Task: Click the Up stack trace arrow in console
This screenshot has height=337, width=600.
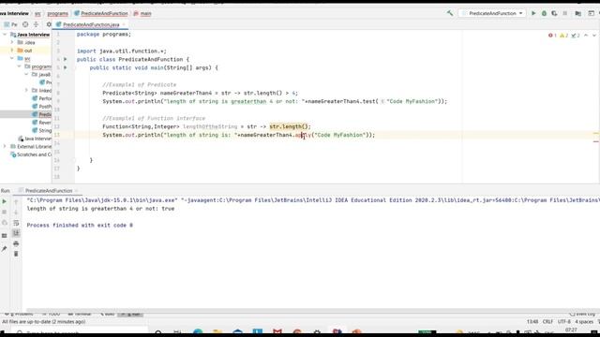Action: [x=16, y=202]
